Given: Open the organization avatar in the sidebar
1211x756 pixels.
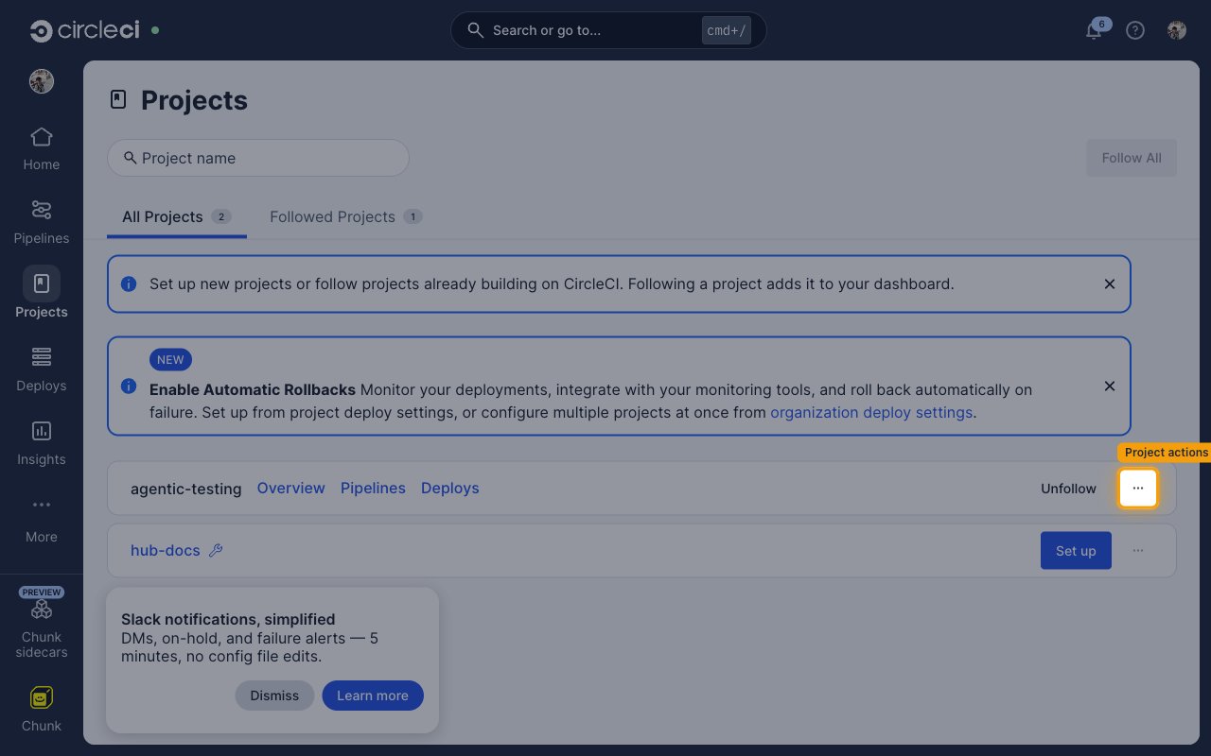Looking at the screenshot, I should click(x=42, y=81).
